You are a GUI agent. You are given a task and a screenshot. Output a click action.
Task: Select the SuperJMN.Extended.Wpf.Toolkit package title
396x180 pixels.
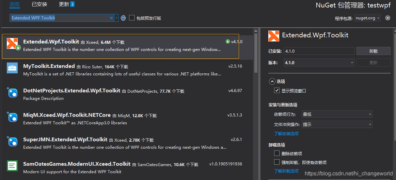pos(65,140)
